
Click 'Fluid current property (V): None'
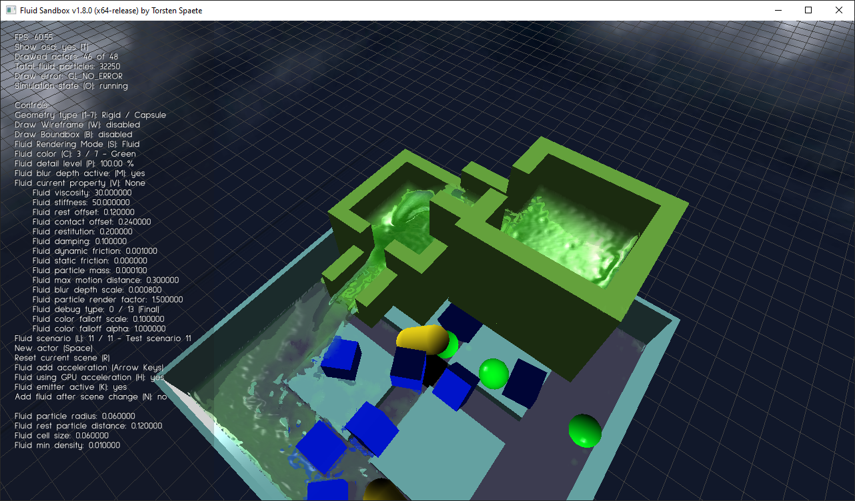(80, 183)
